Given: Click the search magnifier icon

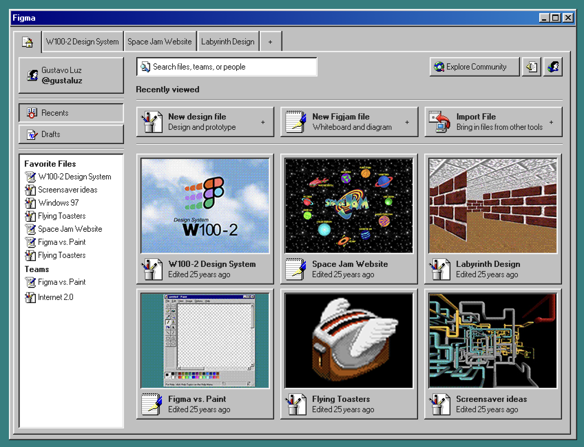Looking at the screenshot, I should (x=146, y=67).
